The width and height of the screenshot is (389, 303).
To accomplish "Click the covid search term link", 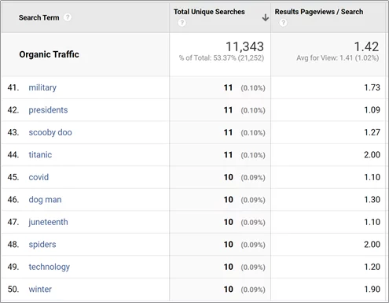I will (x=39, y=177).
